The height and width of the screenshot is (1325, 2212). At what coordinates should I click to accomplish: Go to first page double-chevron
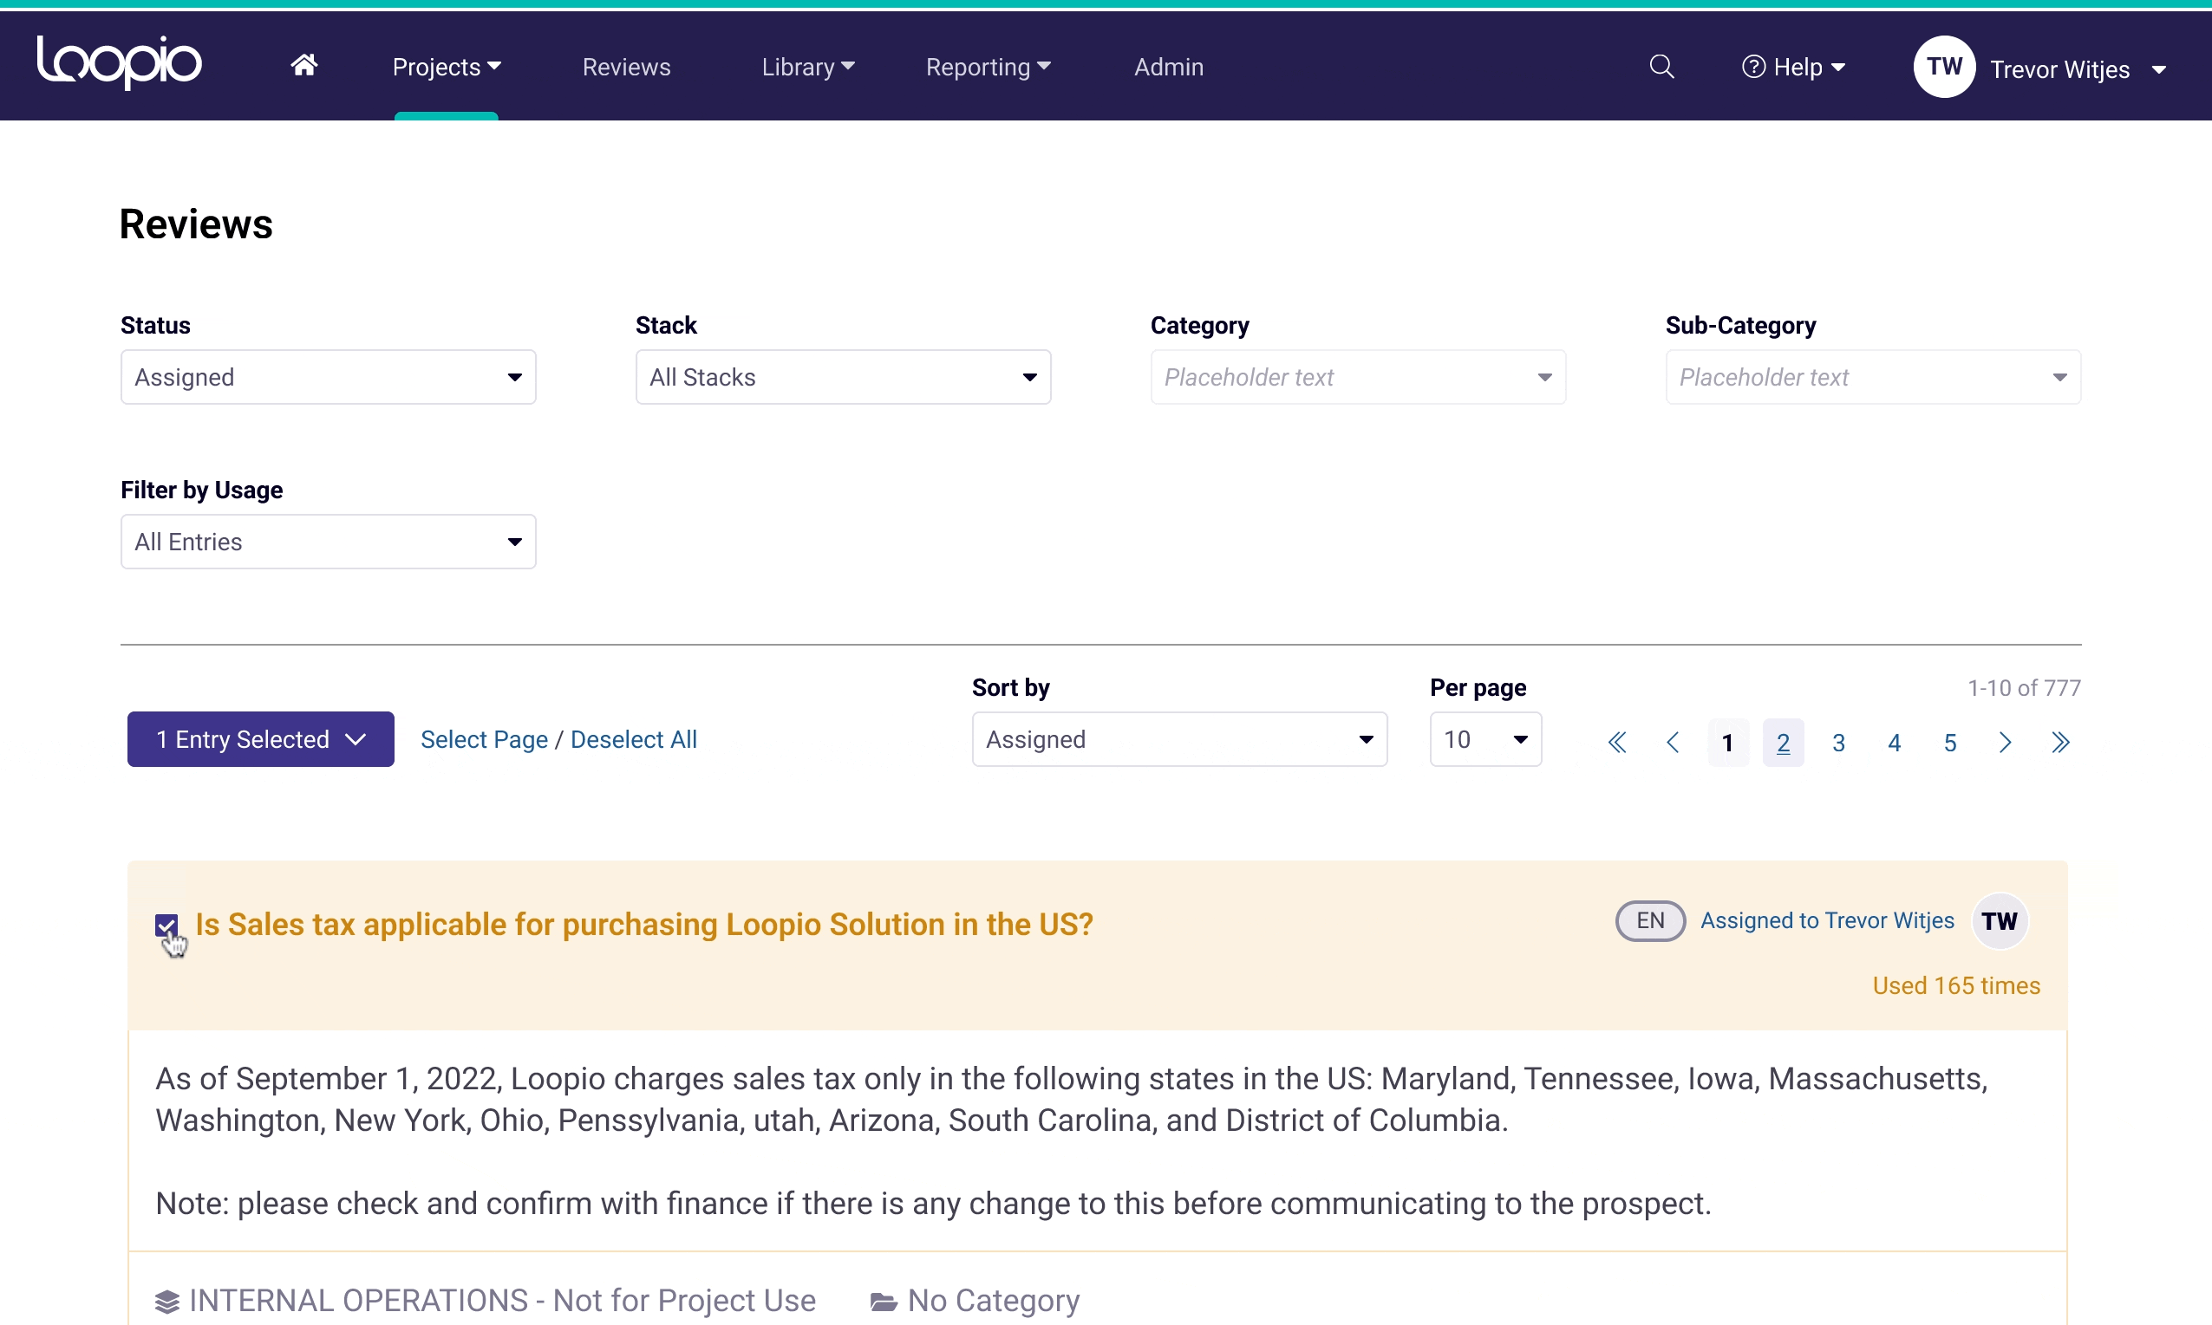[x=1616, y=742]
